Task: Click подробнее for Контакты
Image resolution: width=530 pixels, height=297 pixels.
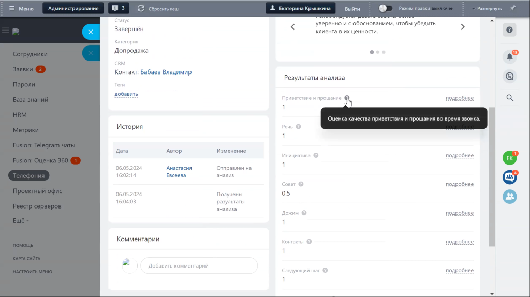Action: tap(460, 242)
